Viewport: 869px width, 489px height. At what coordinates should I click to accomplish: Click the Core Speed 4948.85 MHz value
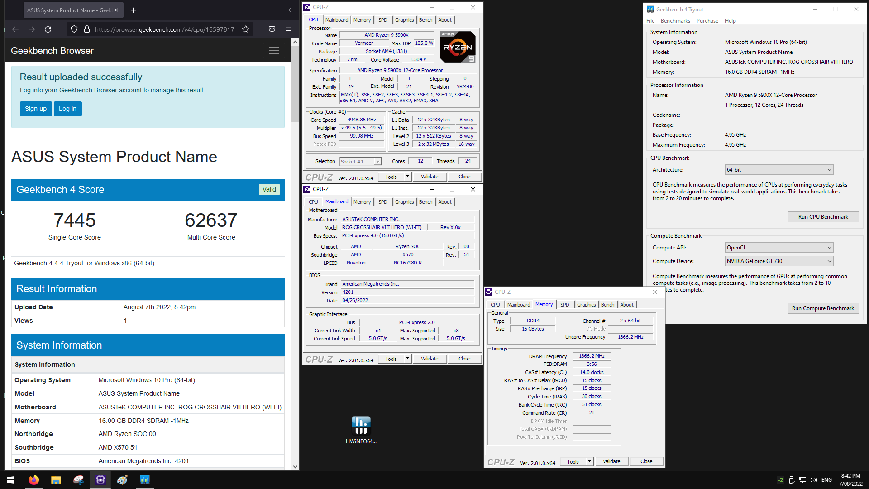[x=362, y=120]
